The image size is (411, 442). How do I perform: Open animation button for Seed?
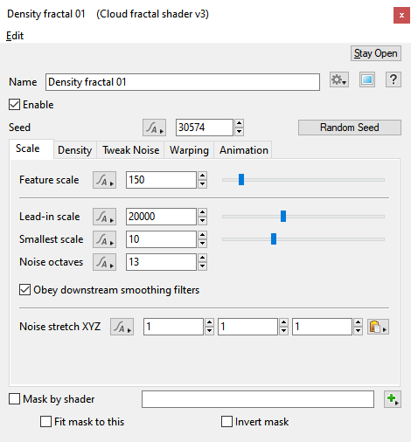(x=154, y=128)
